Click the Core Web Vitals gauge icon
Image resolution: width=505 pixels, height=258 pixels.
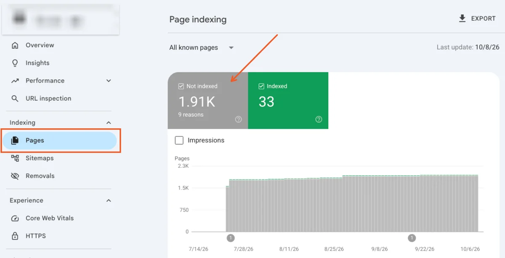pos(15,218)
